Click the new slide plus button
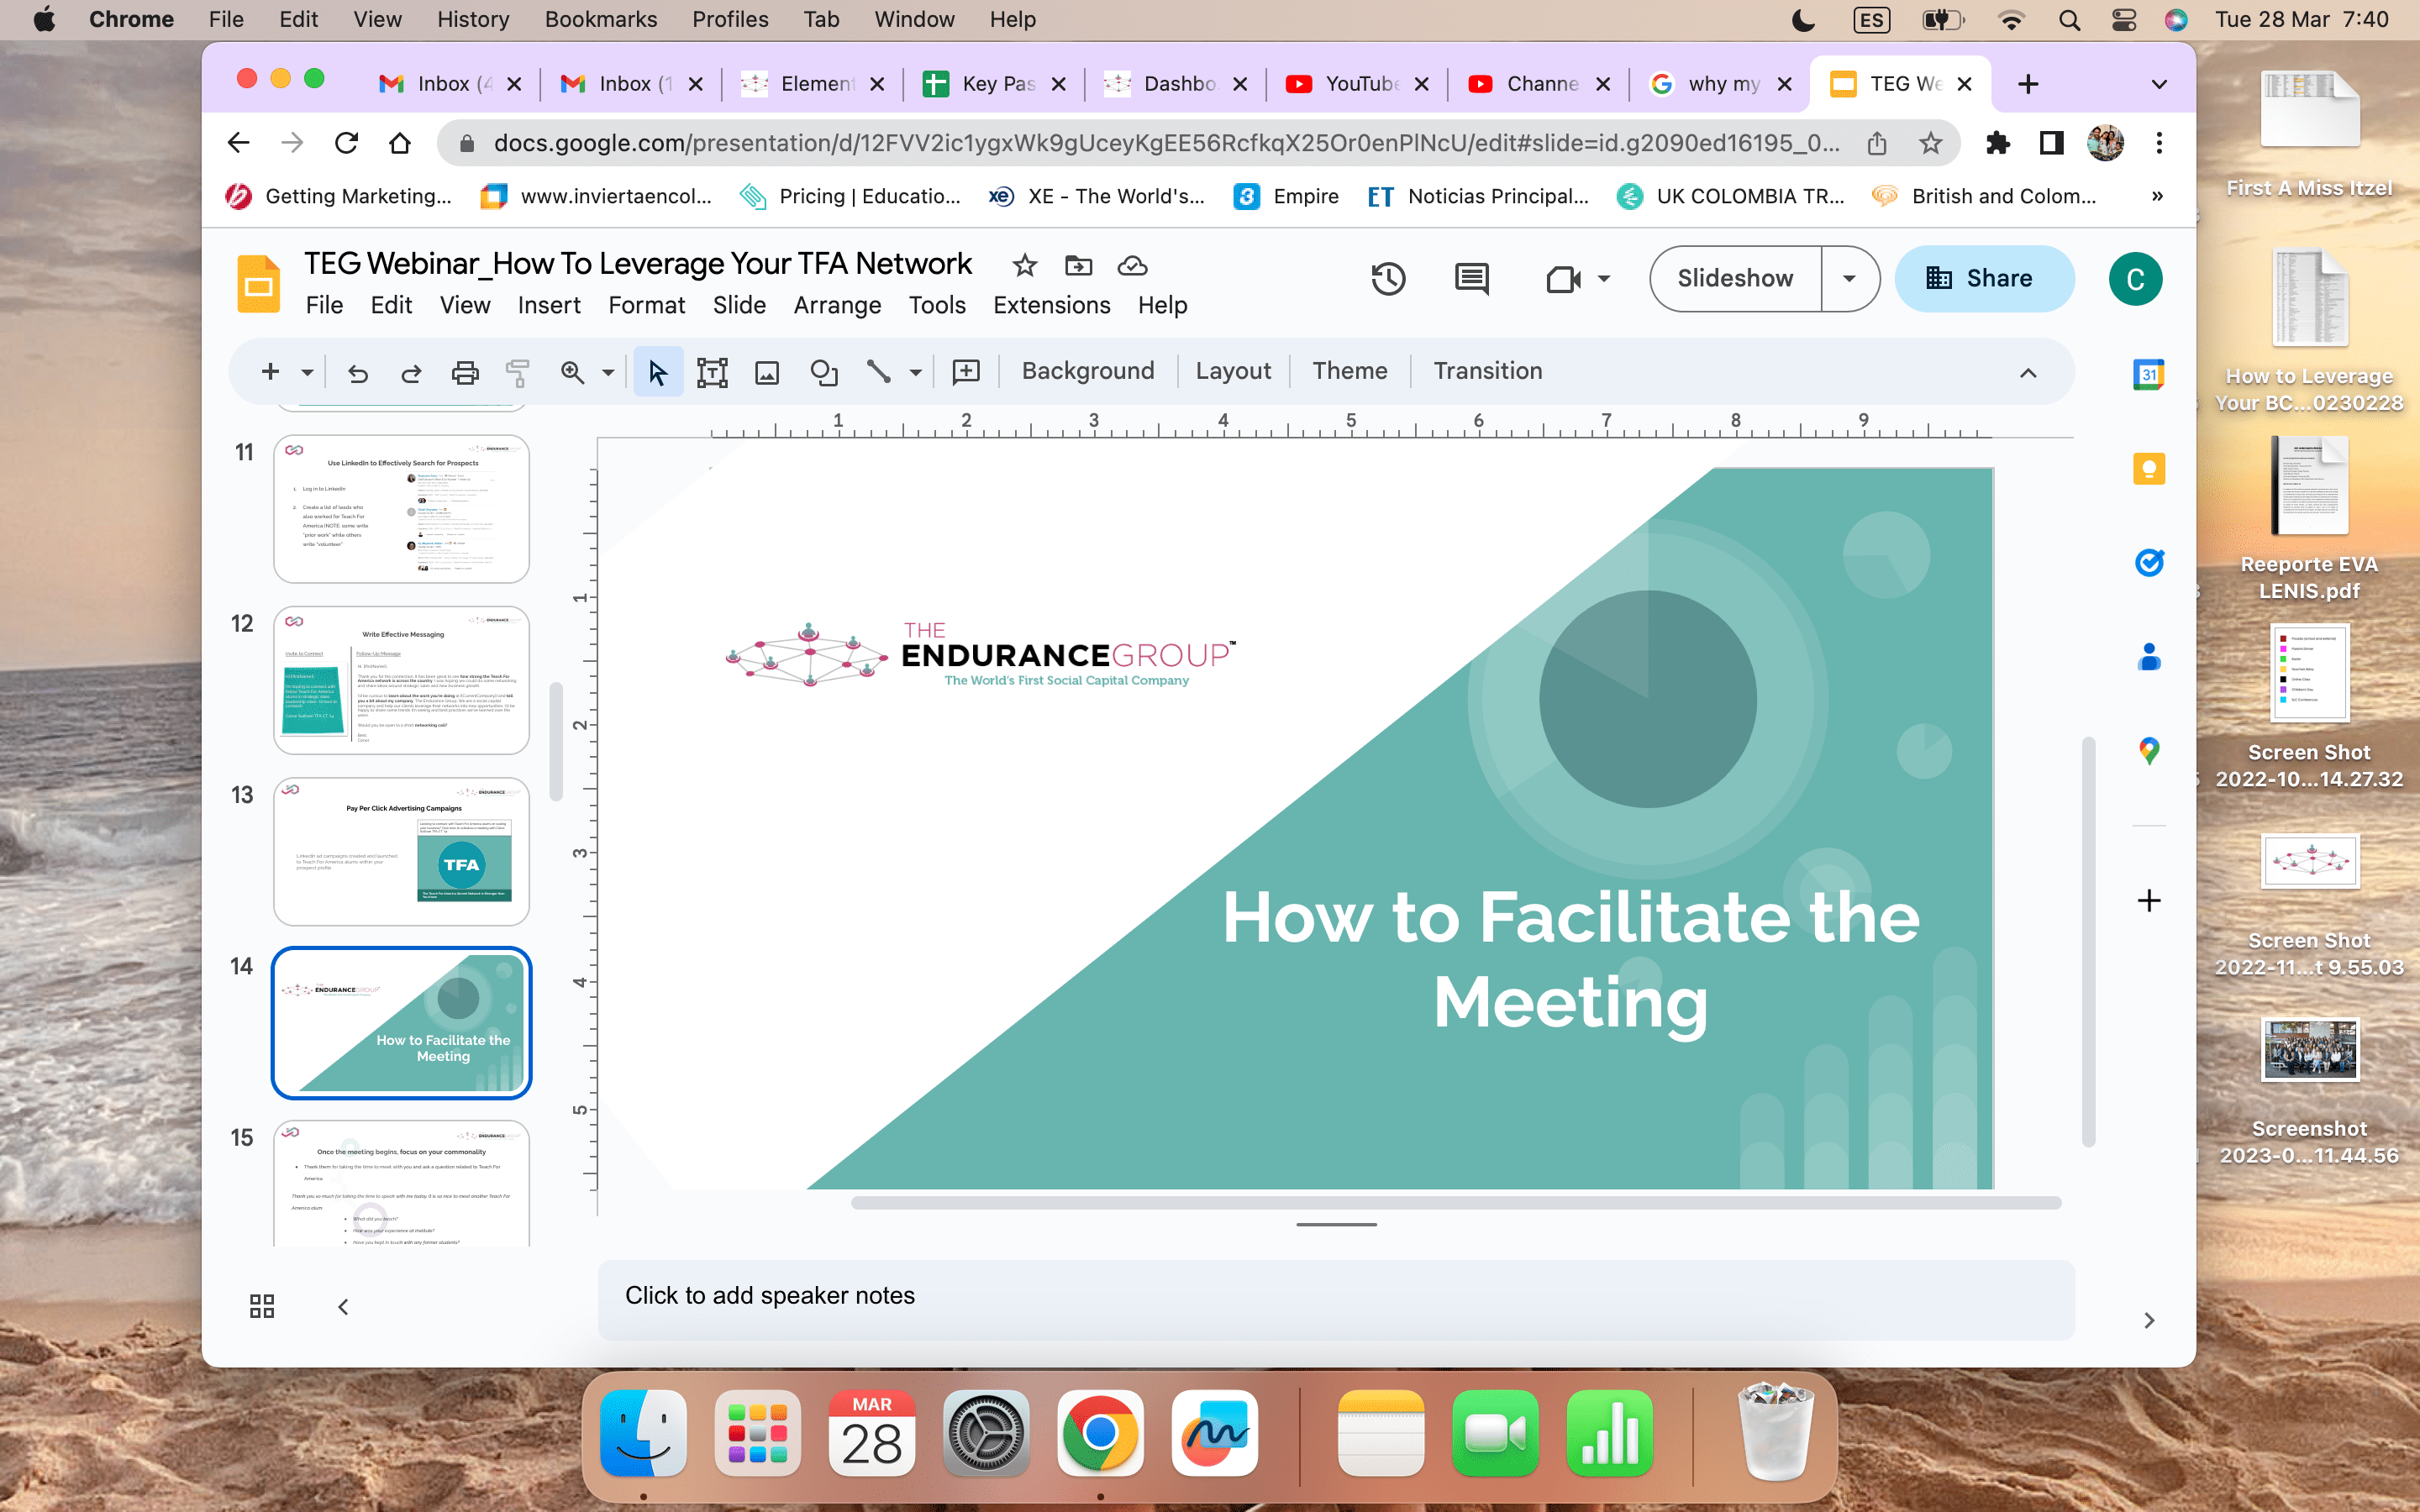Viewport: 2420px width, 1512px height. point(270,372)
